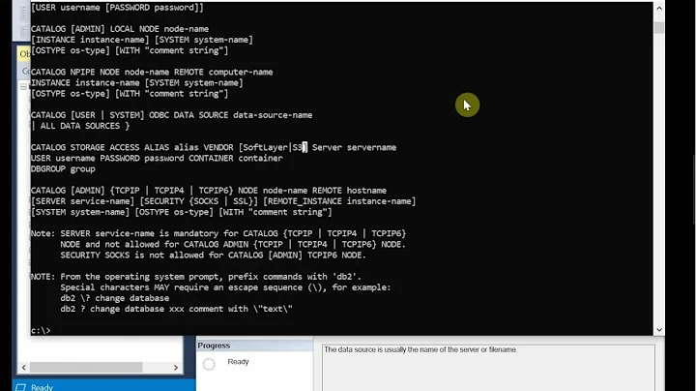Click the 'db2 \? change database' example line
Image resolution: width=696 pixels, height=391 pixels.
[115, 298]
